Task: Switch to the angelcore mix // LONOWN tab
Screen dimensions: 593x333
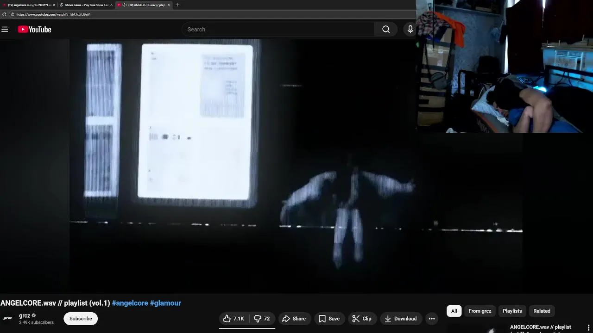Action: [x=29, y=5]
